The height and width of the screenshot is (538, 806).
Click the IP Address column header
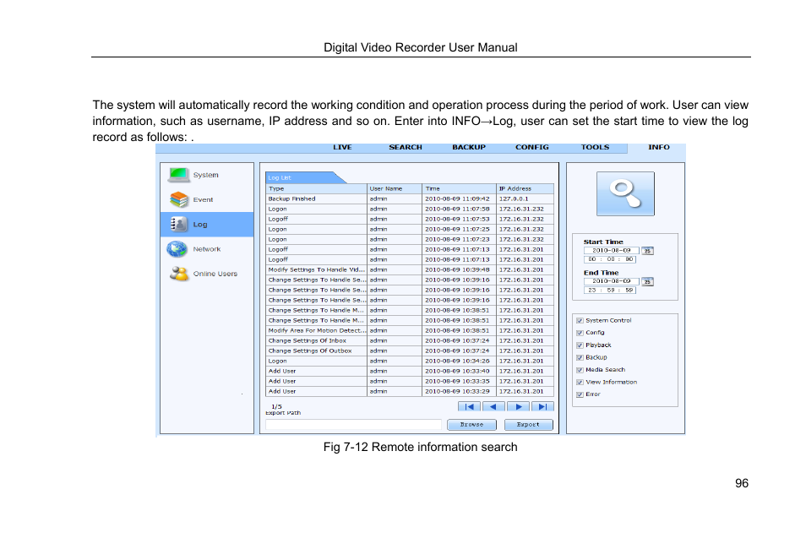[x=526, y=188]
